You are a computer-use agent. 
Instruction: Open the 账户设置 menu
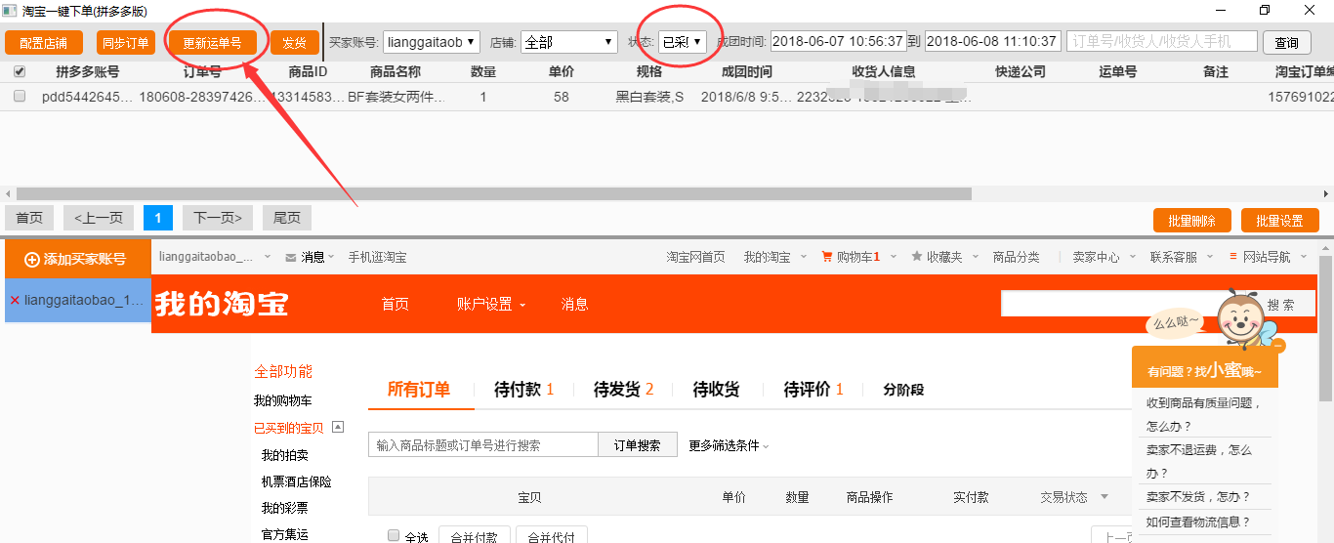(x=491, y=304)
